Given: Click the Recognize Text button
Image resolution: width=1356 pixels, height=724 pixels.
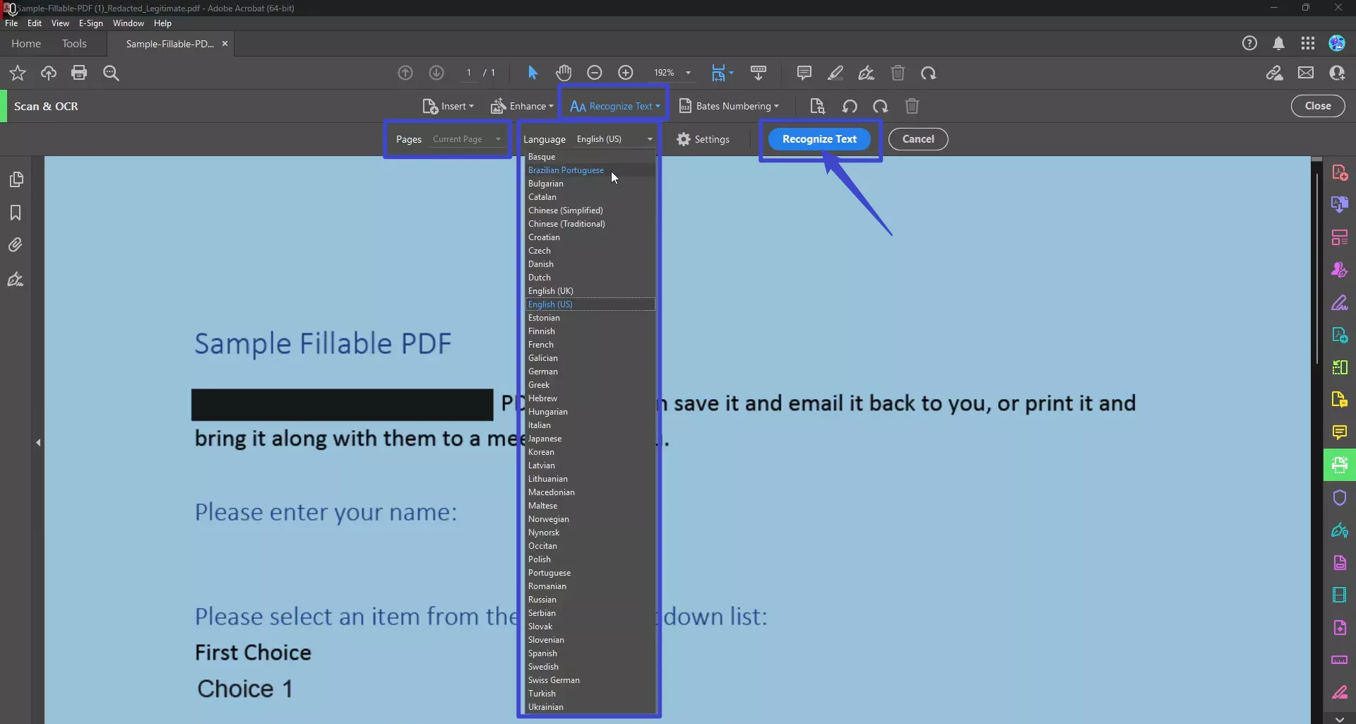Looking at the screenshot, I should [819, 139].
